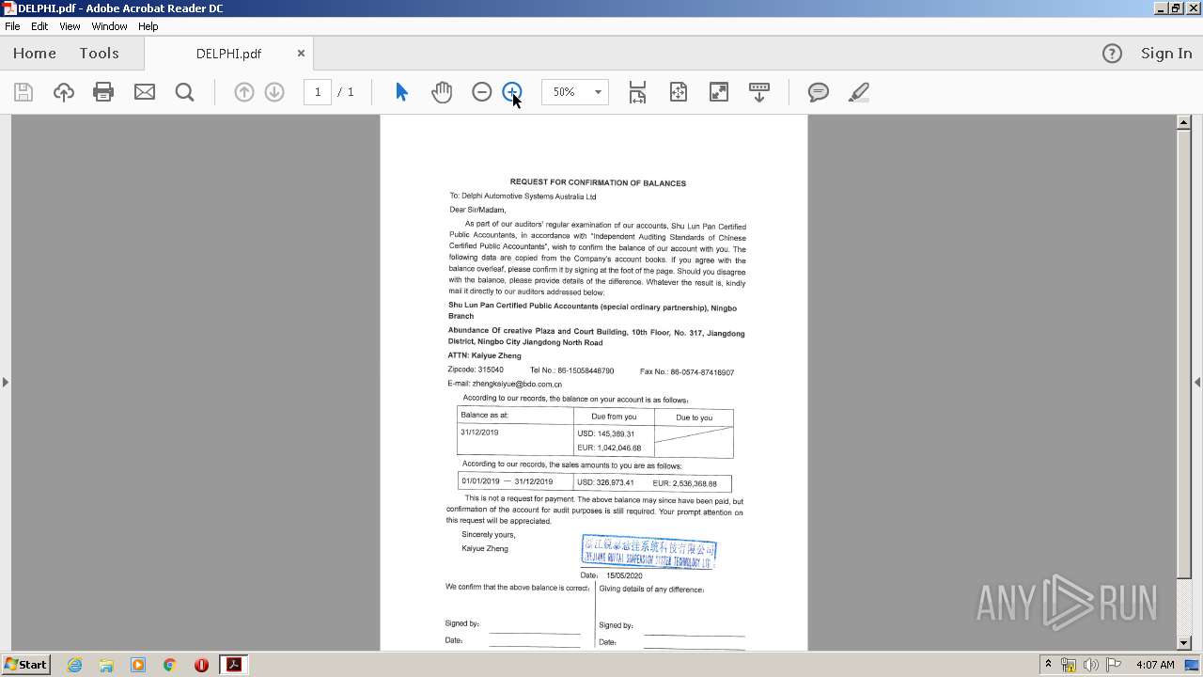Screen dimensions: 1203x677
Task: Select the Highlight/sign pen tool
Action: [x=858, y=92]
